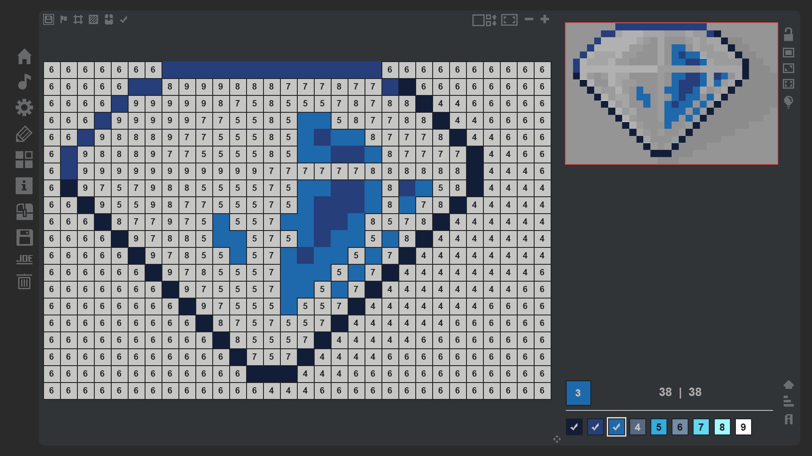Toggle the hatched fill toolbar icon
812x456 pixels.
click(93, 19)
